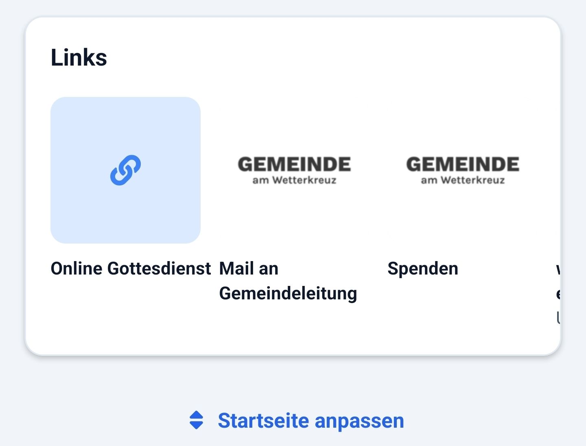Click the GEMEINDE word in the Mail tile logo
Image resolution: width=586 pixels, height=446 pixels.
(294, 165)
